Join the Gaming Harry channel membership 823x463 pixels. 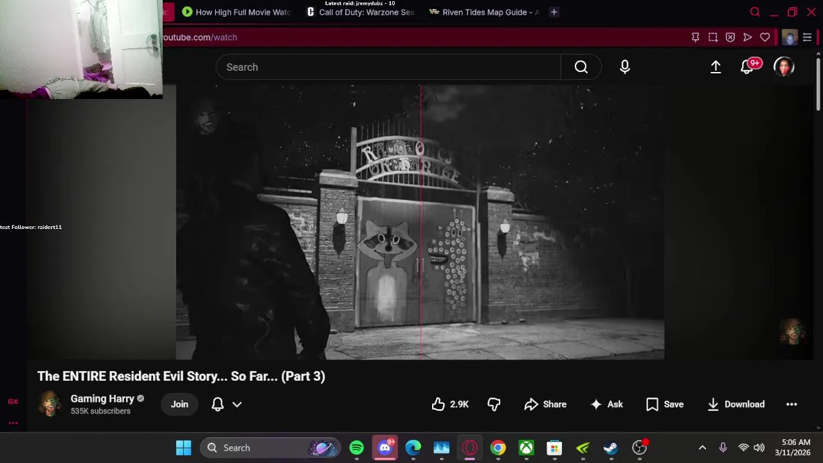(x=179, y=404)
